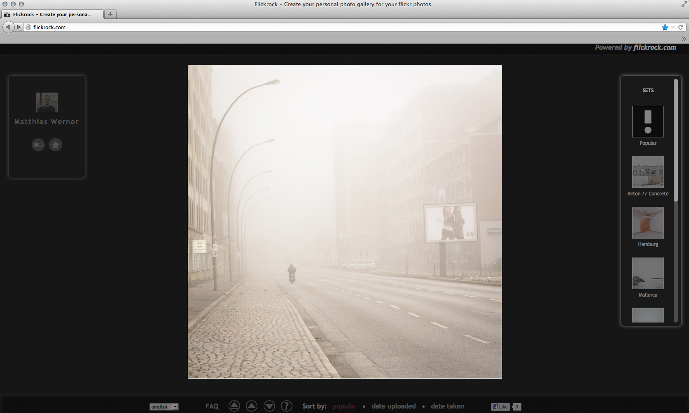Bookmark page with the blue star icon
Image resolution: width=689 pixels, height=413 pixels.
665,27
